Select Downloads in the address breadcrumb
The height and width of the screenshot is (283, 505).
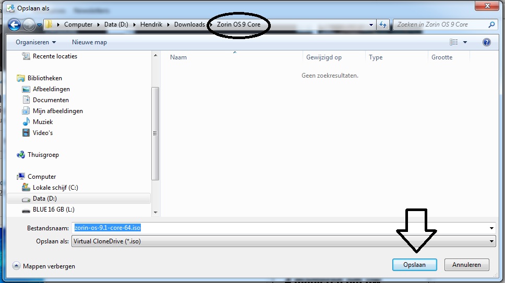pyautogui.click(x=189, y=24)
